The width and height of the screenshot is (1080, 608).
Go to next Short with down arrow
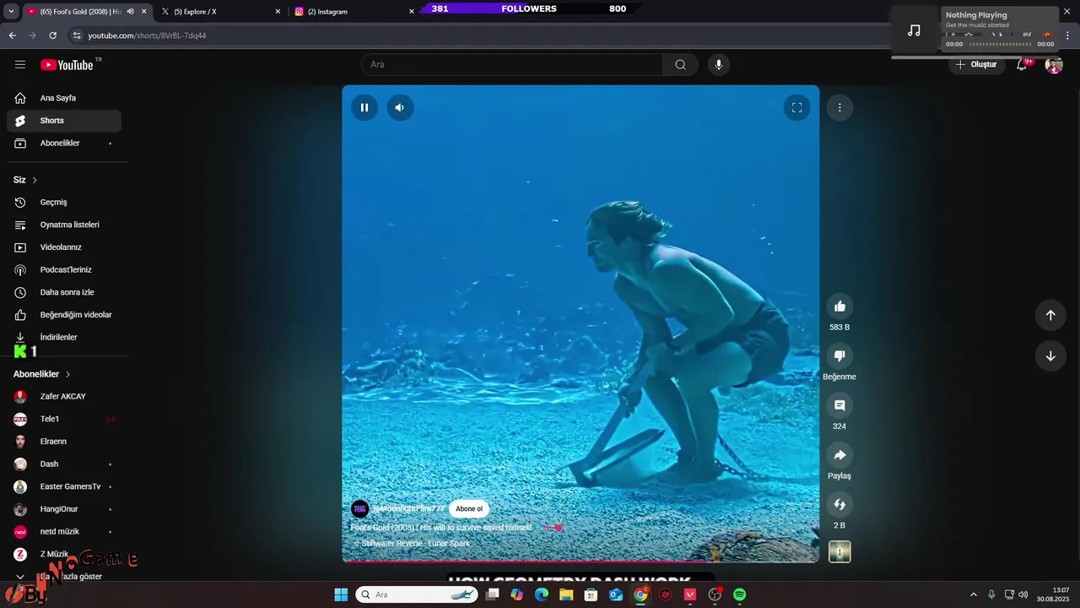(1050, 356)
